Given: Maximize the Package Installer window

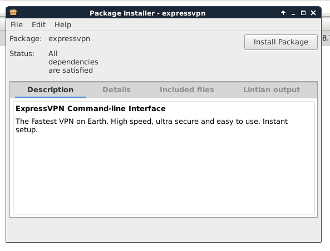Looking at the screenshot, I should 303,13.
